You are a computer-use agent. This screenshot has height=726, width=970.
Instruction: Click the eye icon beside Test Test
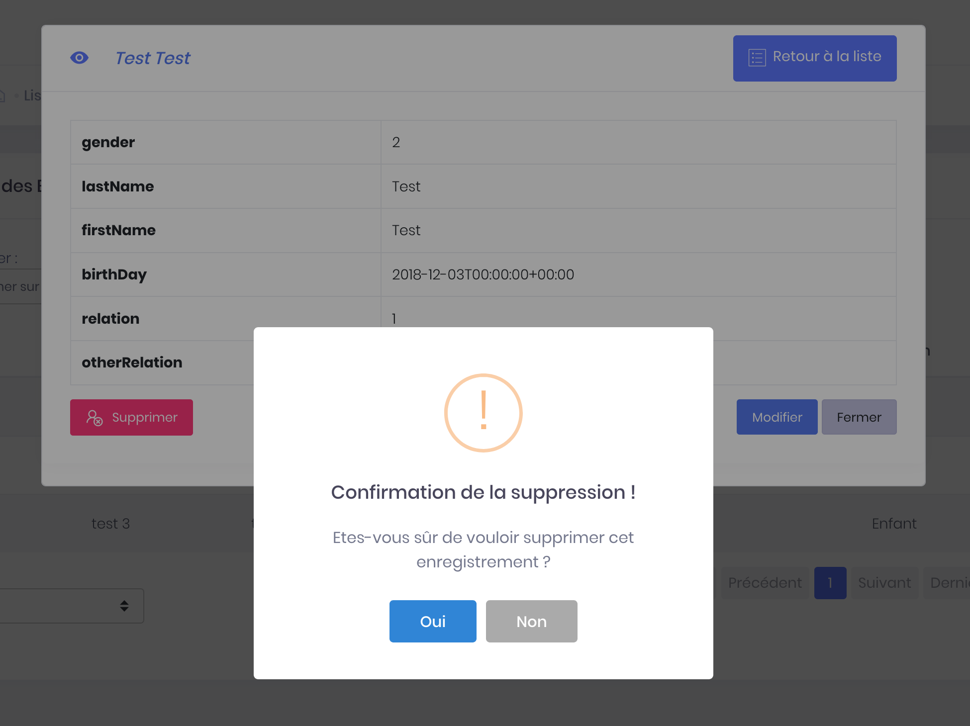click(x=79, y=58)
